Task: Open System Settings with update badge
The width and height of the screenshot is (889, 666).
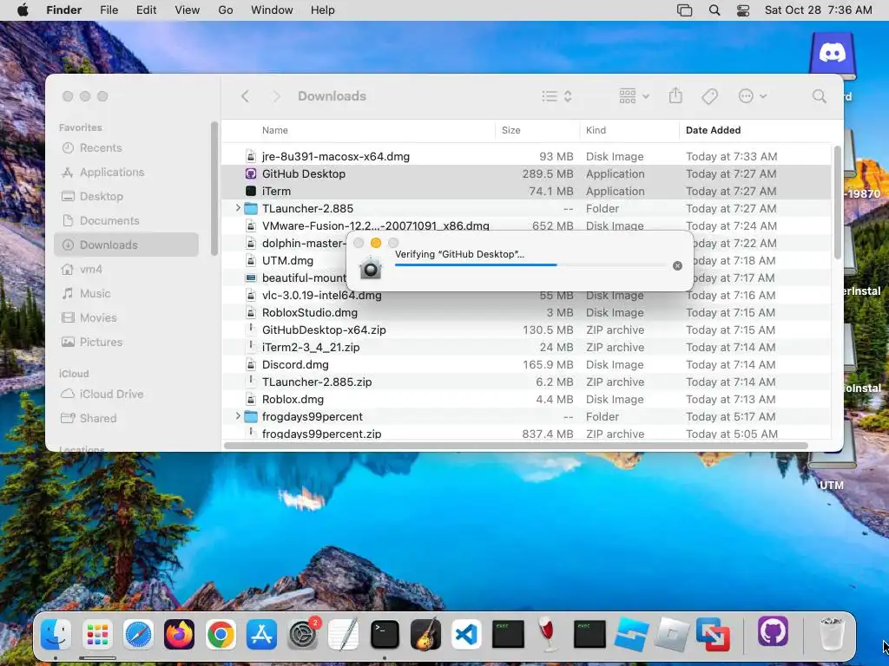Action: click(303, 634)
